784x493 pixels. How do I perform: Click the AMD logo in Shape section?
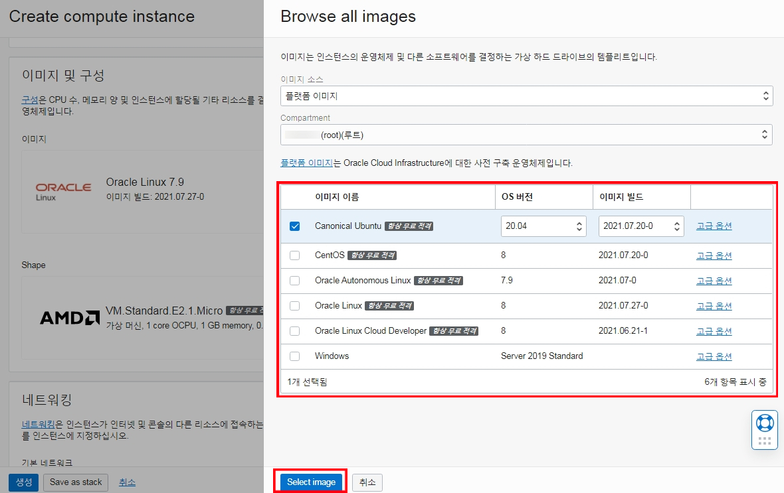tap(70, 318)
